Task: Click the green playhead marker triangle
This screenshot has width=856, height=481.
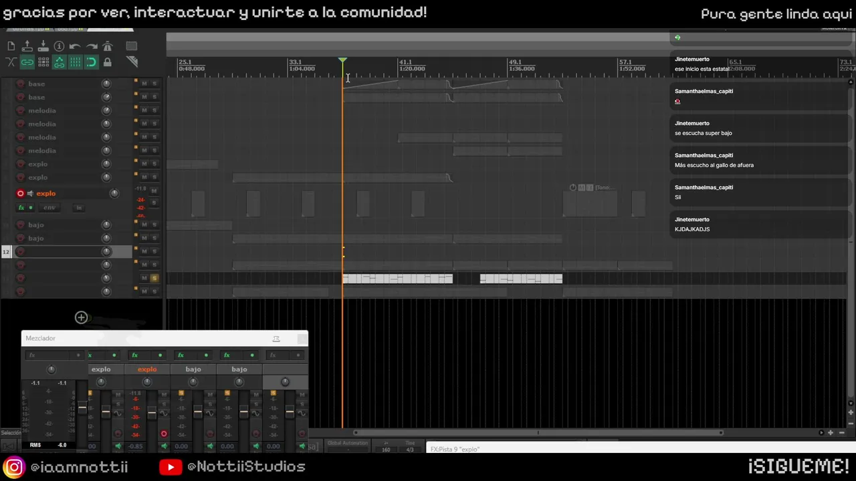Action: pos(342,61)
